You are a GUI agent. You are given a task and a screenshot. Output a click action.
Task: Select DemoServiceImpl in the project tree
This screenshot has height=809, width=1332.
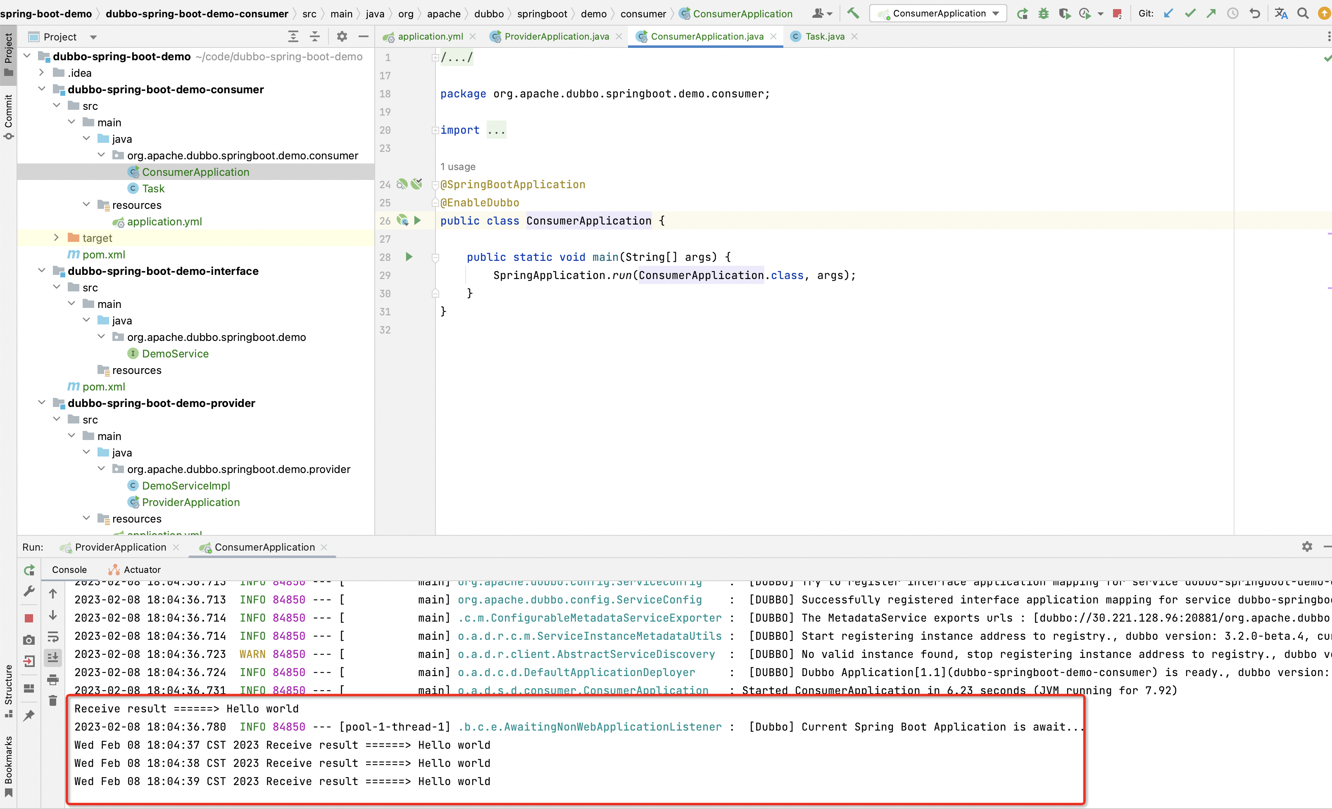click(x=186, y=485)
